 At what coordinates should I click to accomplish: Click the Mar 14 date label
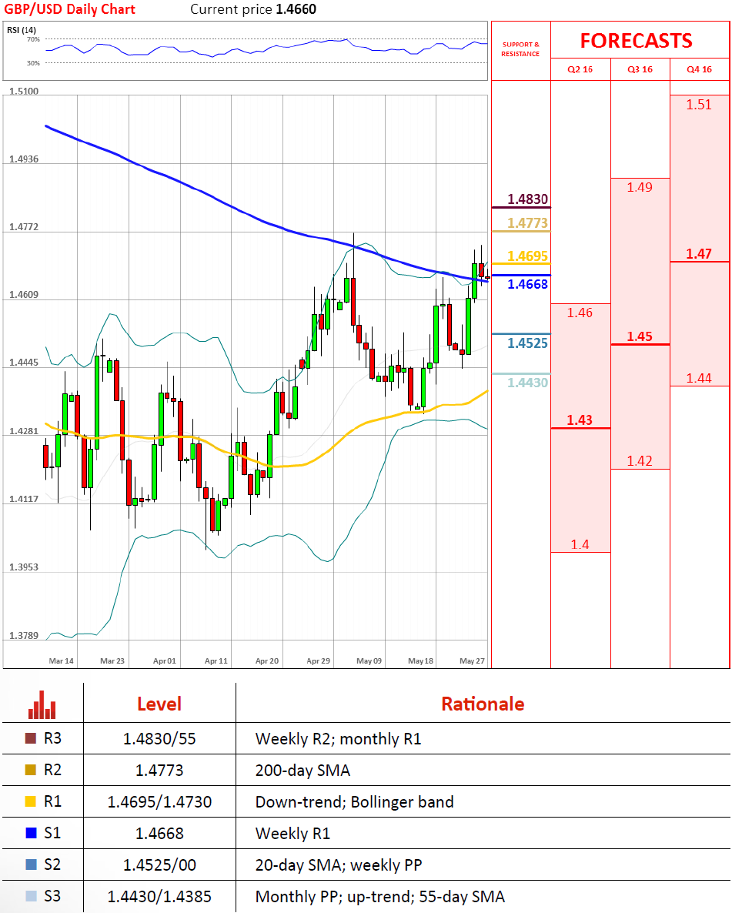tap(61, 661)
